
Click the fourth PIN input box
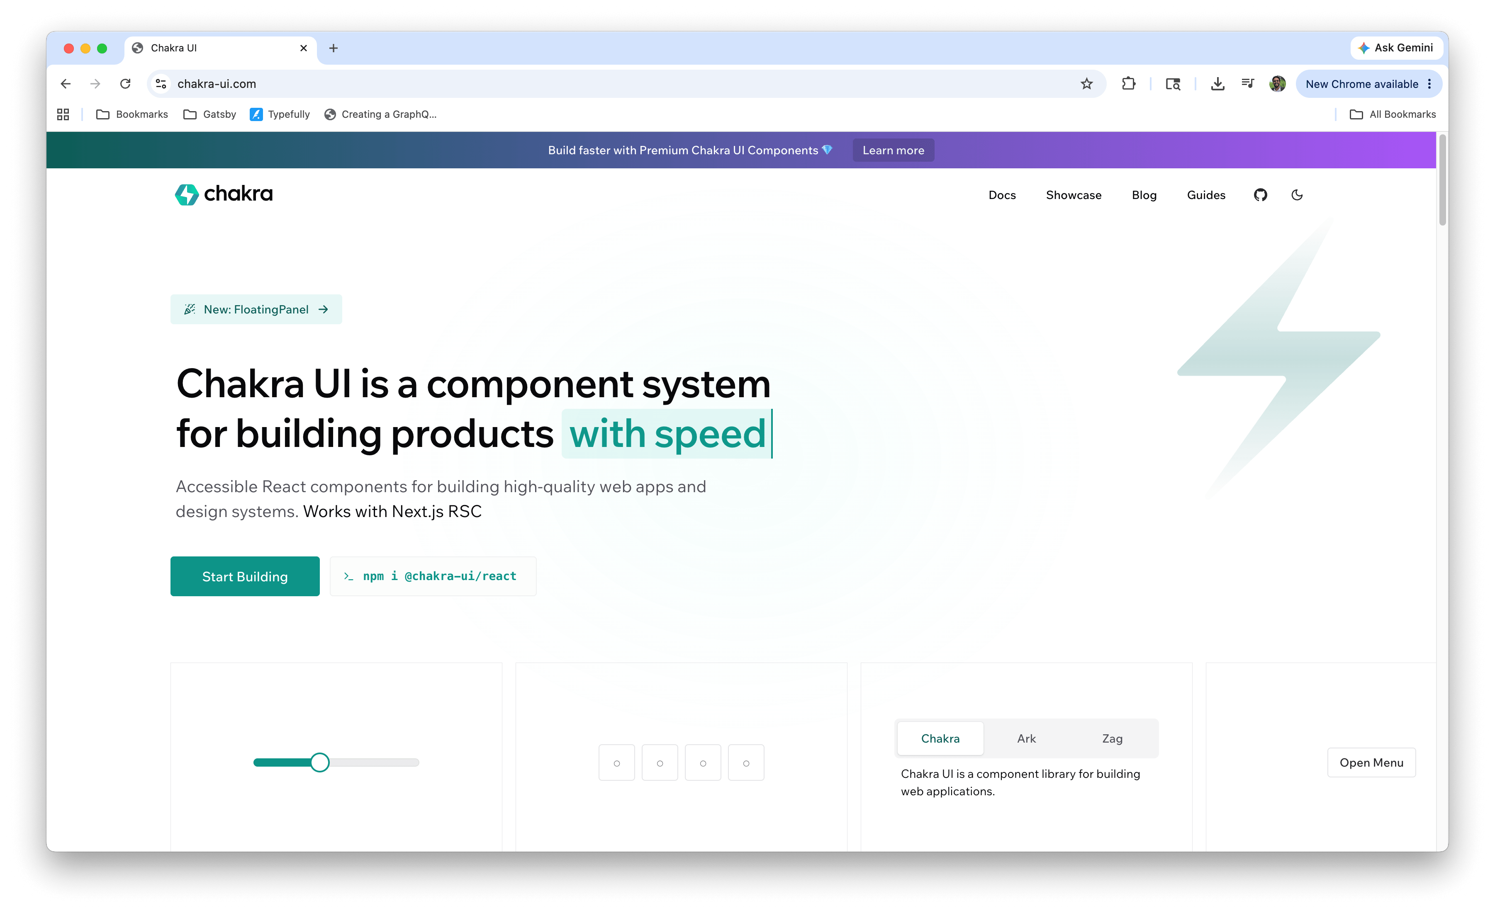tap(746, 762)
